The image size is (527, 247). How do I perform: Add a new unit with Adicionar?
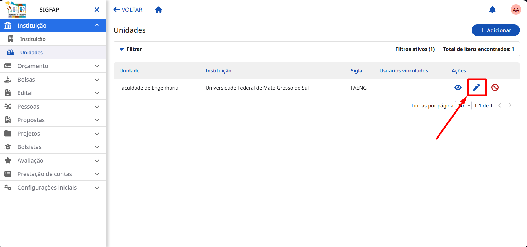(495, 30)
